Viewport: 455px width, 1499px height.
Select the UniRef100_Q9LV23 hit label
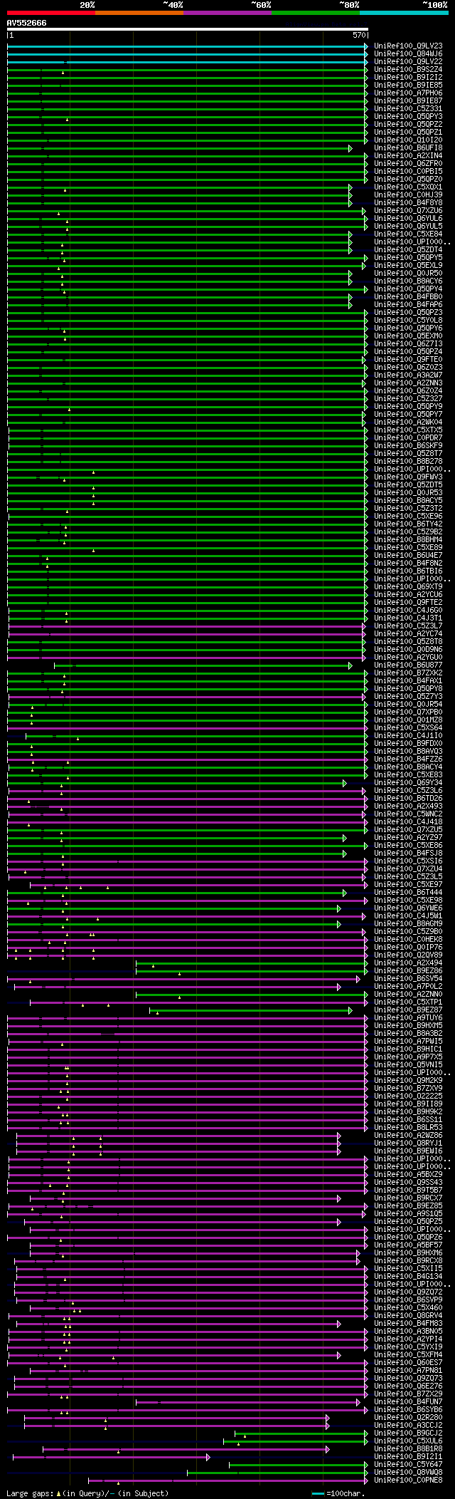tap(408, 46)
